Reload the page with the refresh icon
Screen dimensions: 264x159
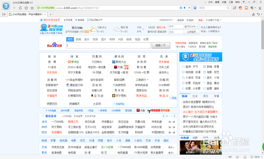click(20, 8)
